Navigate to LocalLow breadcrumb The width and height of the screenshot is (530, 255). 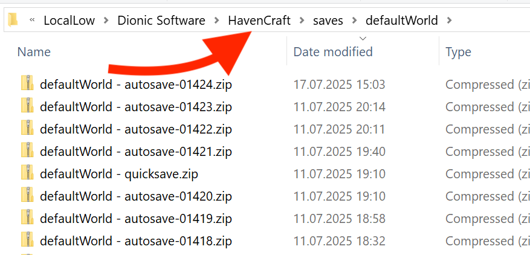point(69,21)
